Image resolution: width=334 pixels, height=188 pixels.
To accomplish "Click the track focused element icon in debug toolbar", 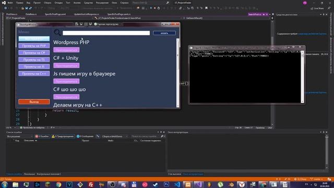I will click(90, 24).
